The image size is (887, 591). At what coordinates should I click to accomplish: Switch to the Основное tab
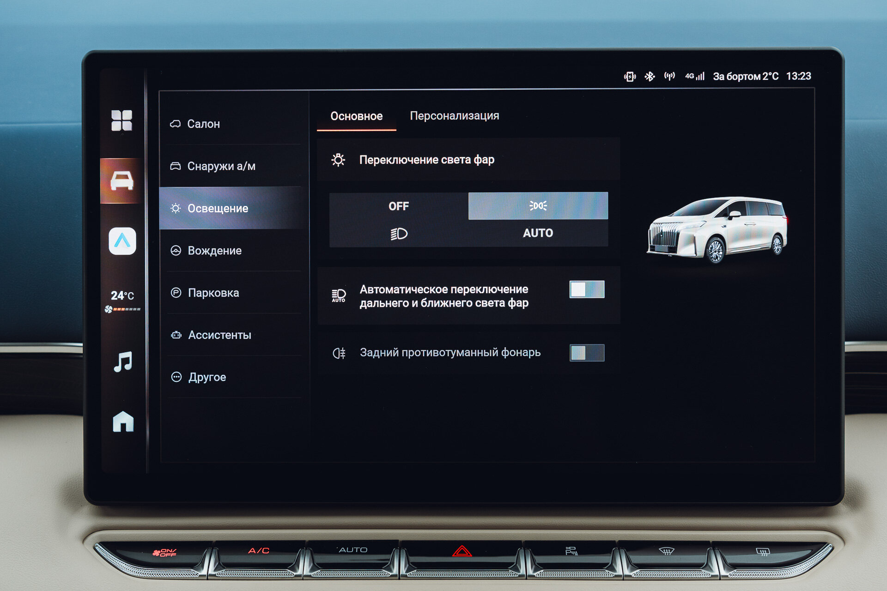356,116
